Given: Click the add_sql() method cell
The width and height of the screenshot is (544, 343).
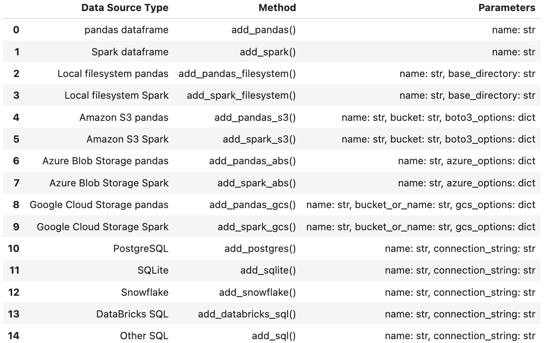Looking at the screenshot, I should pyautogui.click(x=274, y=336).
